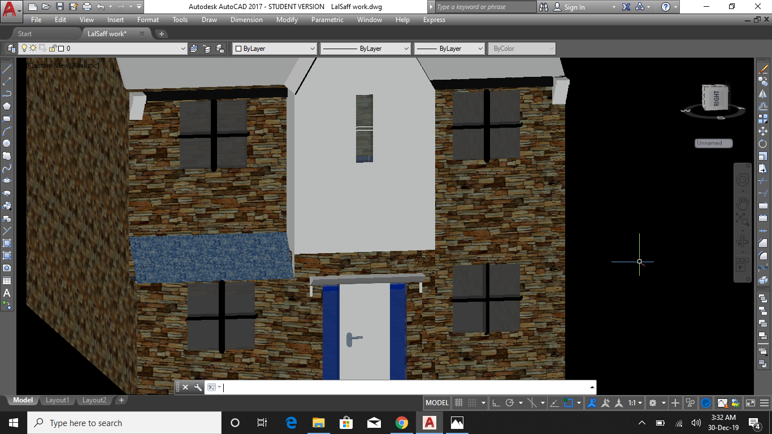Toggle Object Snap mode
This screenshot has height=434, width=772.
pos(568,402)
